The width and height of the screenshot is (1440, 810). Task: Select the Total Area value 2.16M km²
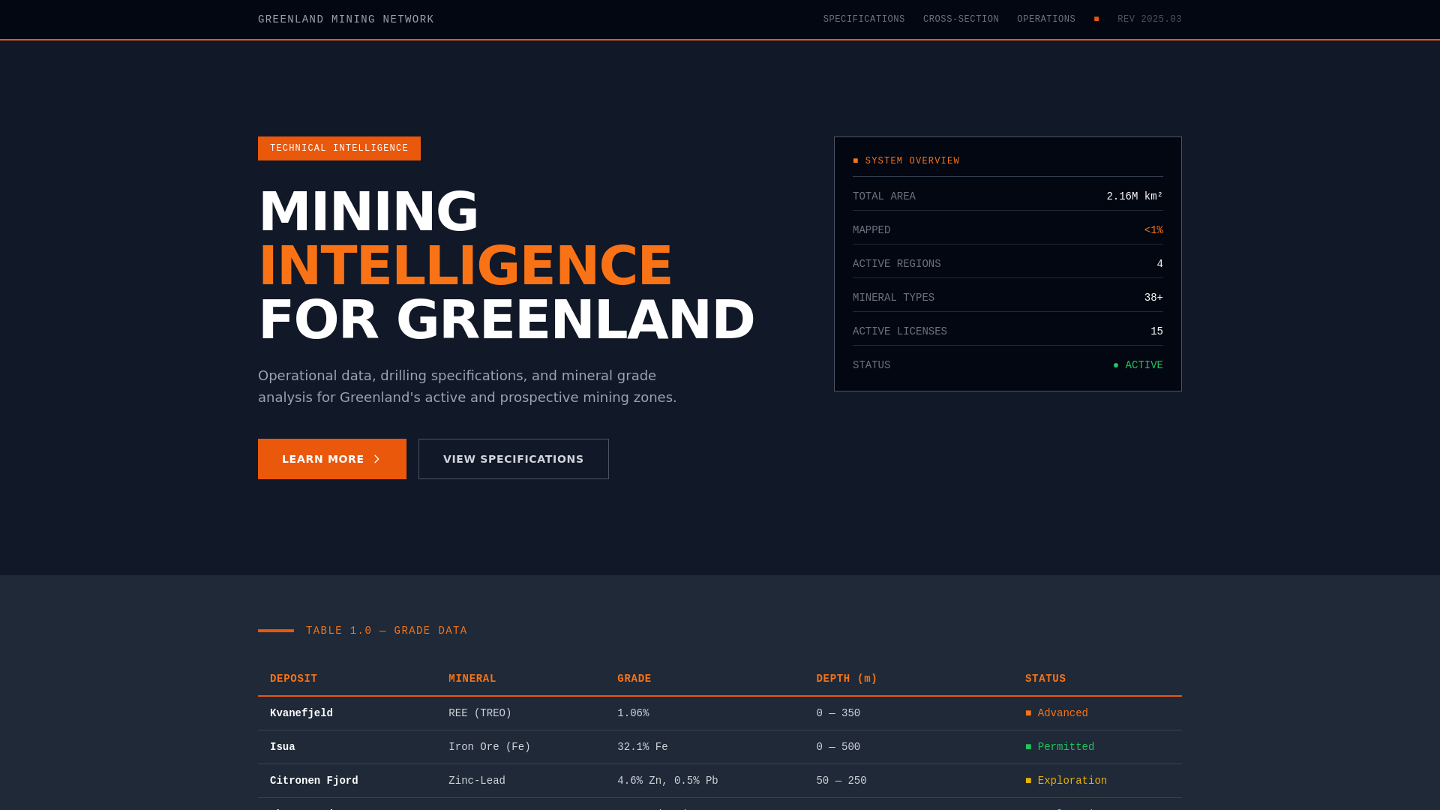tap(1135, 196)
